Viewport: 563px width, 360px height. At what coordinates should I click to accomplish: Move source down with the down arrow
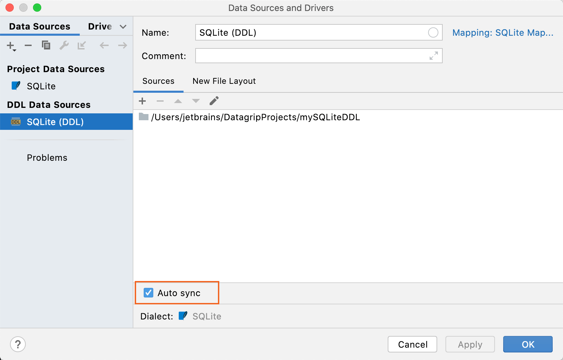[196, 101]
